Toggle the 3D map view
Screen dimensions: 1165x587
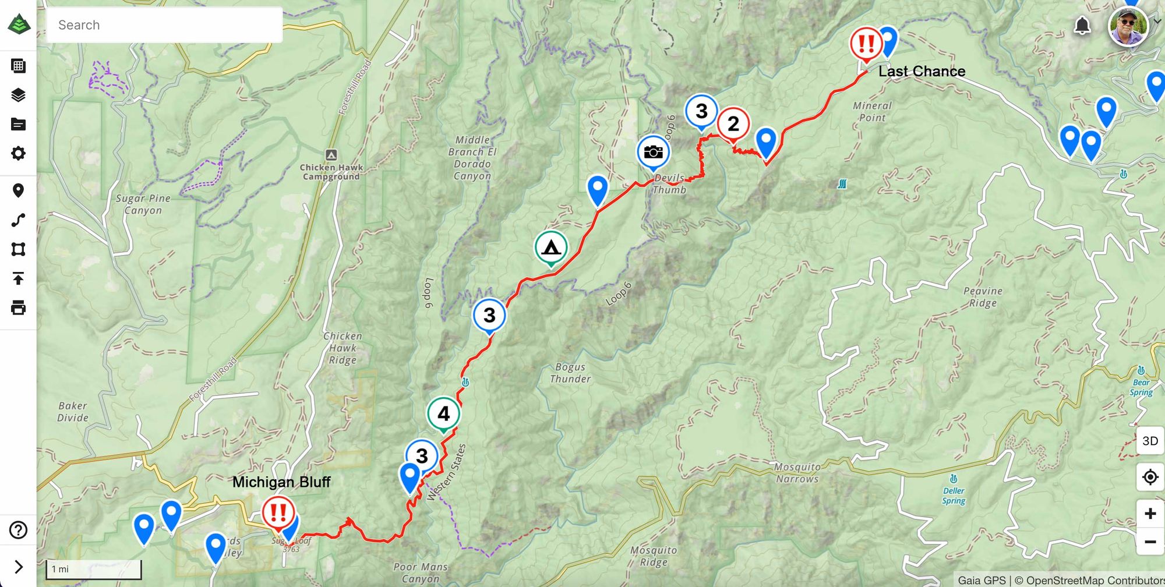[x=1150, y=441]
